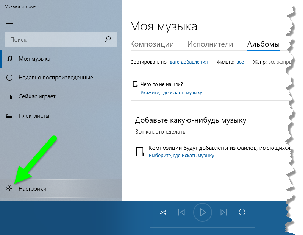The height and width of the screenshot is (235, 303).
Task: Click the playlist list icon
Action: point(9,116)
